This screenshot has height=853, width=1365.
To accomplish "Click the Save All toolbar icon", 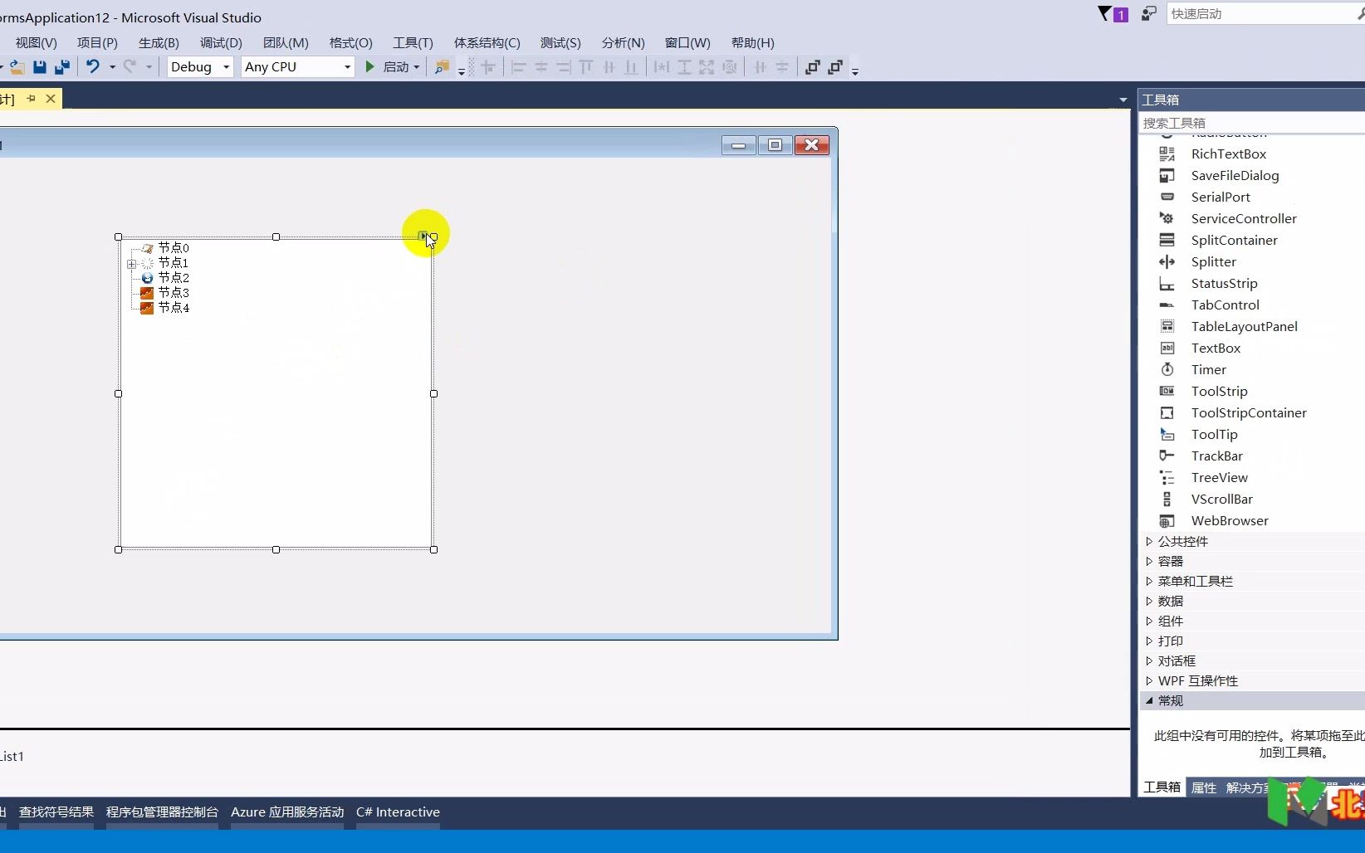I will click(x=62, y=67).
